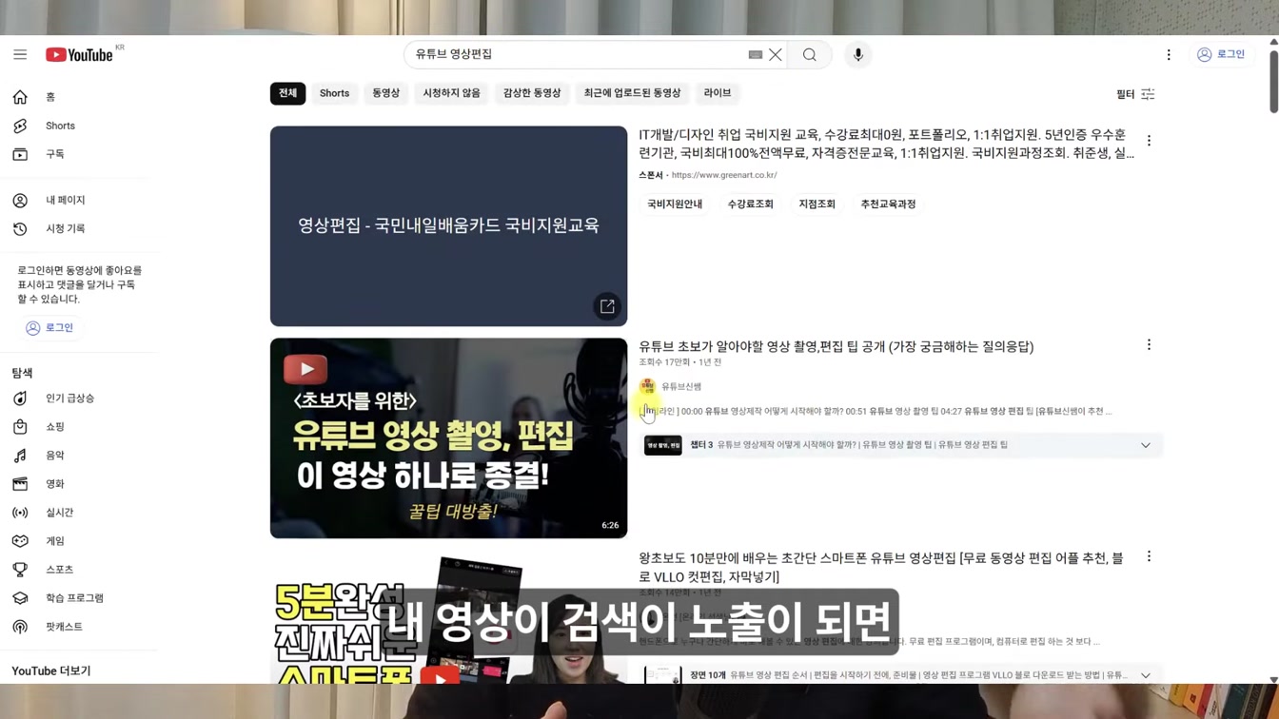Click inside the search input field
Image resolution: width=1279 pixels, height=719 pixels.
point(579,55)
